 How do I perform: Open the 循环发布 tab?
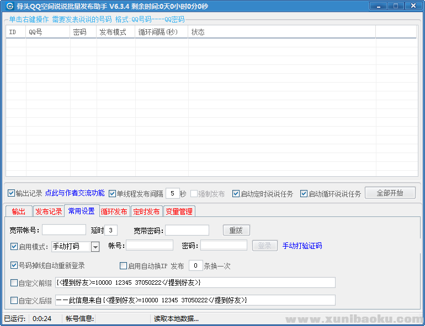coord(114,211)
